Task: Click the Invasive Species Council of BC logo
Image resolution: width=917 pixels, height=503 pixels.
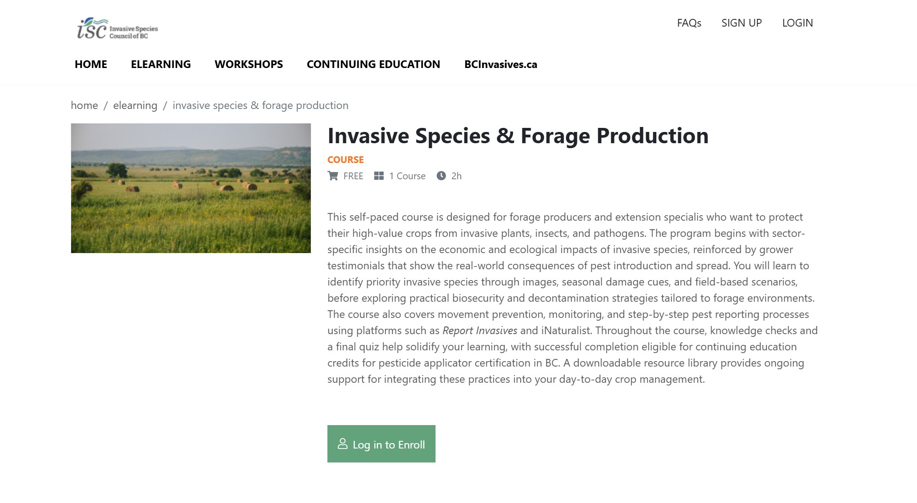Action: (118, 29)
